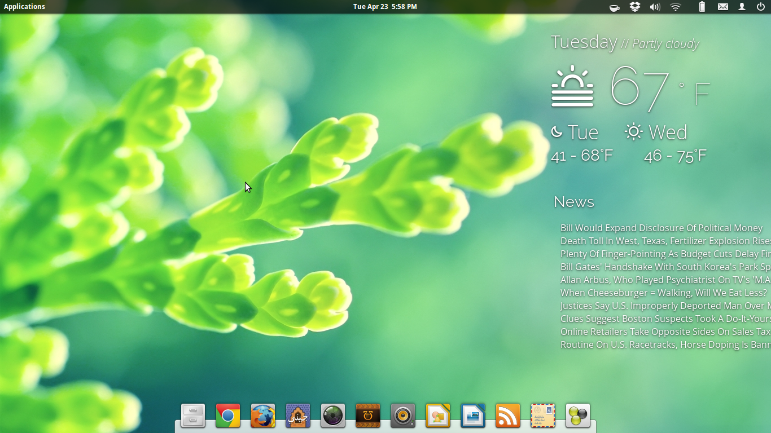Open the airmail envelope mail app
The width and height of the screenshot is (771, 433).
tap(543, 416)
